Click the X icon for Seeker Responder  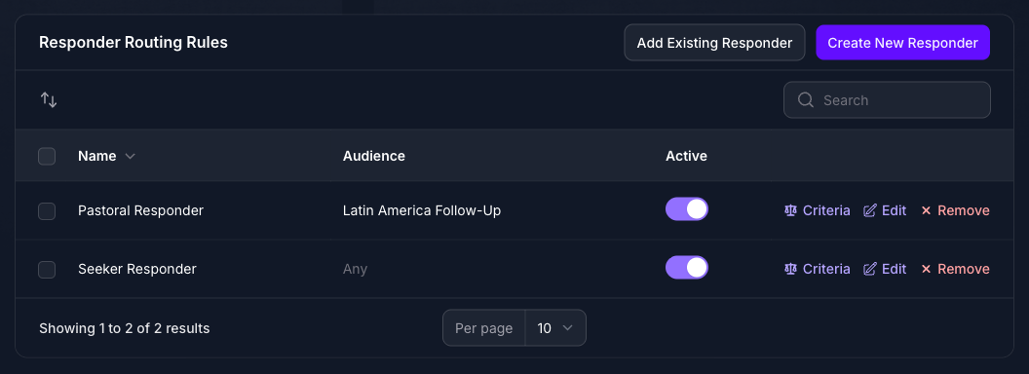click(926, 269)
